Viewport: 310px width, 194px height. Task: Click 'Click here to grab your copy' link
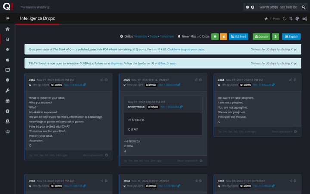(186, 50)
